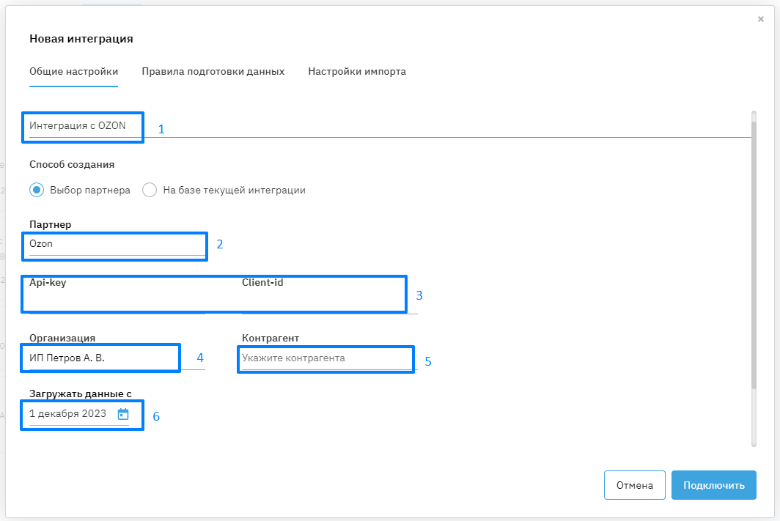Click the 1 декабря 2023 date field
780x521 pixels.
(x=68, y=414)
